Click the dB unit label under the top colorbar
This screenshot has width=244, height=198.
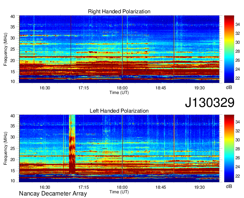229,88
